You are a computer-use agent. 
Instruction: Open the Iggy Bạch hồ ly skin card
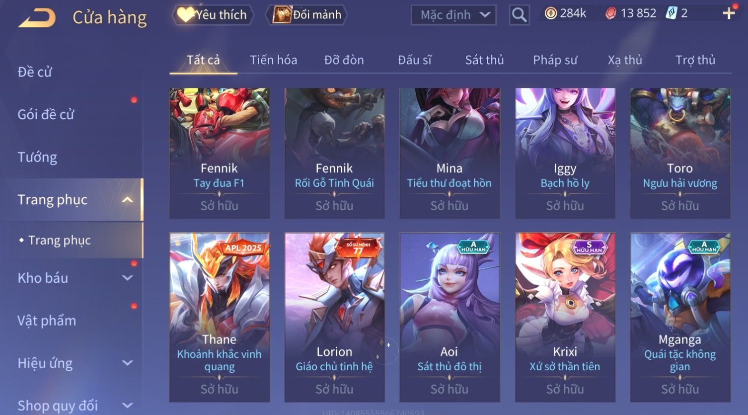pos(565,153)
